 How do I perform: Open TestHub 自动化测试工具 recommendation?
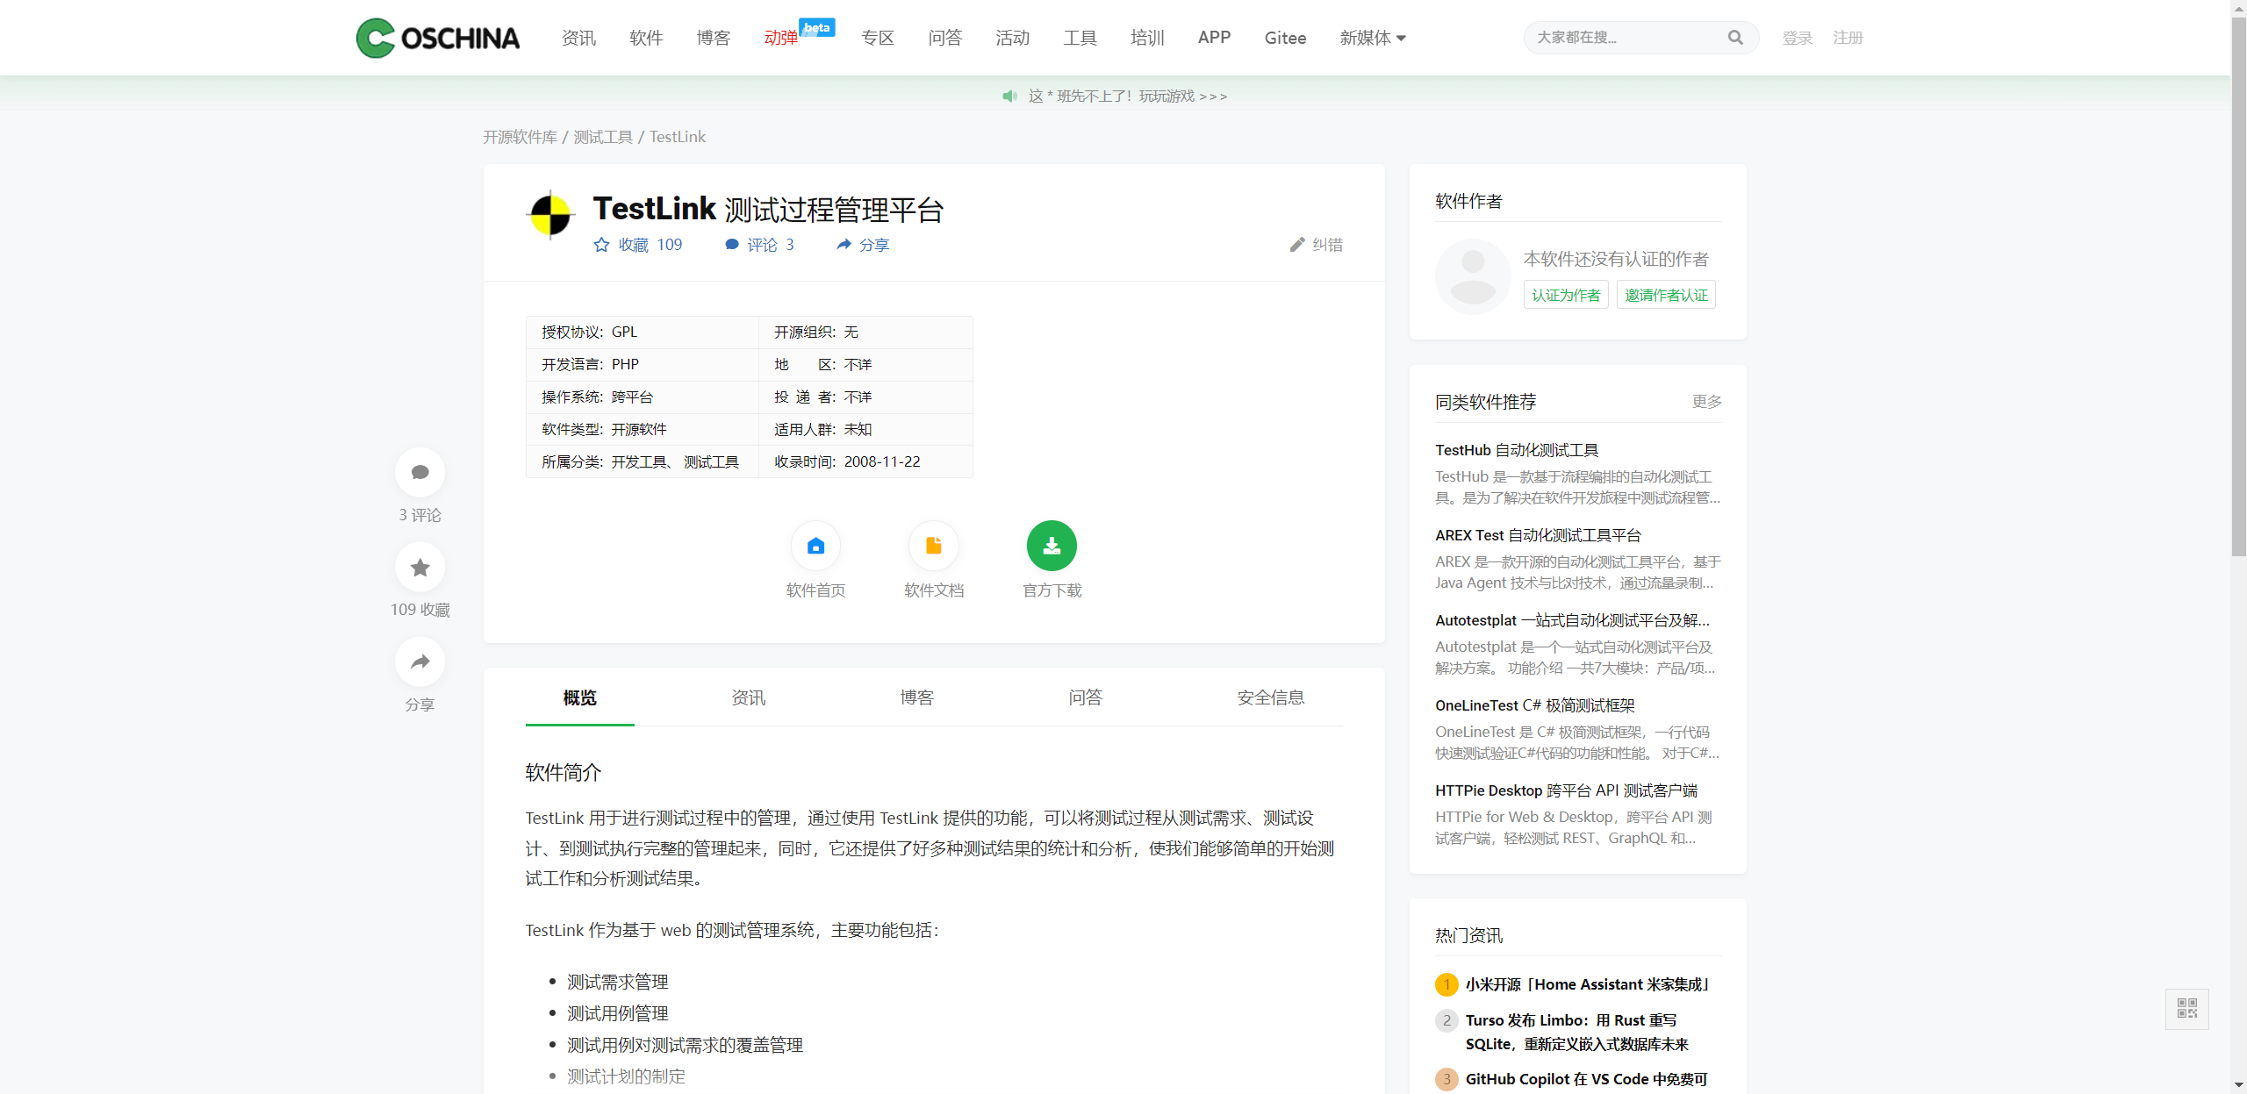1517,450
